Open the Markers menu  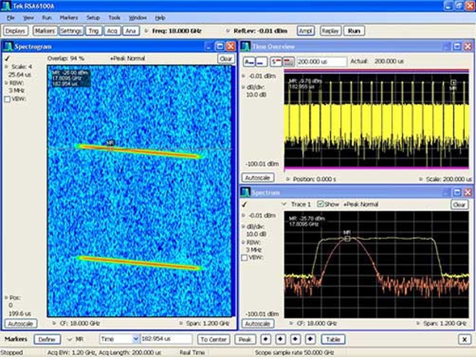coord(69,18)
